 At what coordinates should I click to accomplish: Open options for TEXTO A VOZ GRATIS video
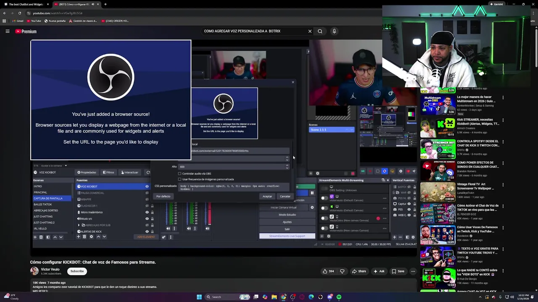click(503, 249)
